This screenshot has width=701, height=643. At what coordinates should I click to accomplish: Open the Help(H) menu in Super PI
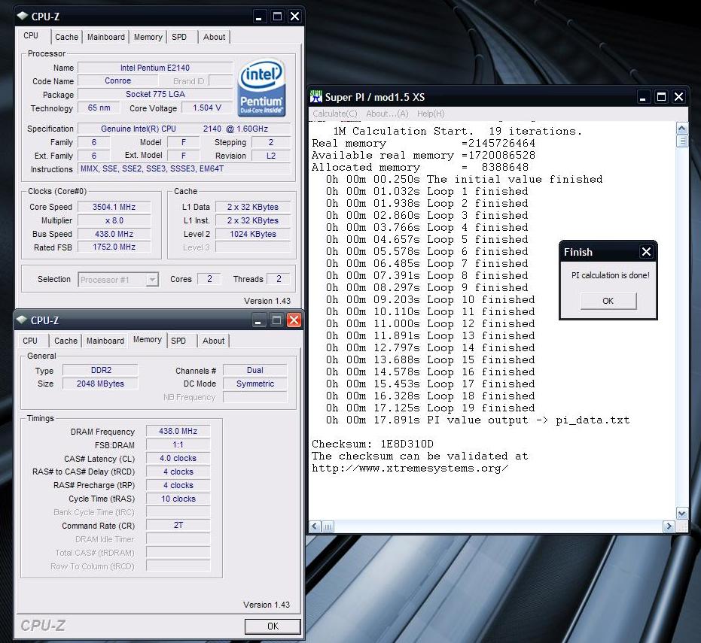pyautogui.click(x=431, y=114)
